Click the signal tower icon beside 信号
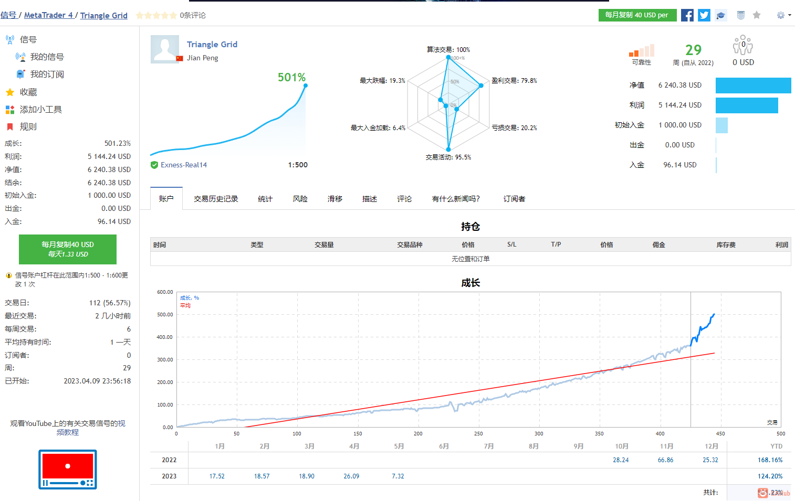 click(x=10, y=39)
